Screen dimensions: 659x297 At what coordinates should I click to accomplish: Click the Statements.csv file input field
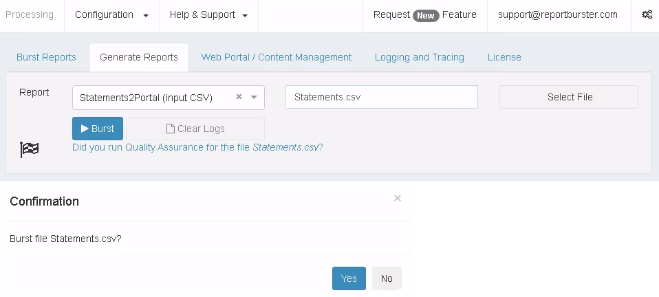[x=381, y=97]
